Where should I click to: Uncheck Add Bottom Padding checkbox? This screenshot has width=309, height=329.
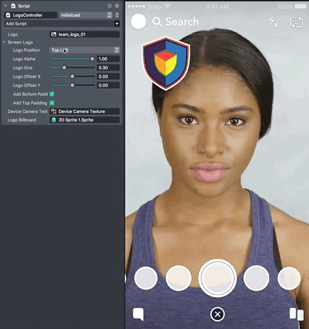(52, 94)
